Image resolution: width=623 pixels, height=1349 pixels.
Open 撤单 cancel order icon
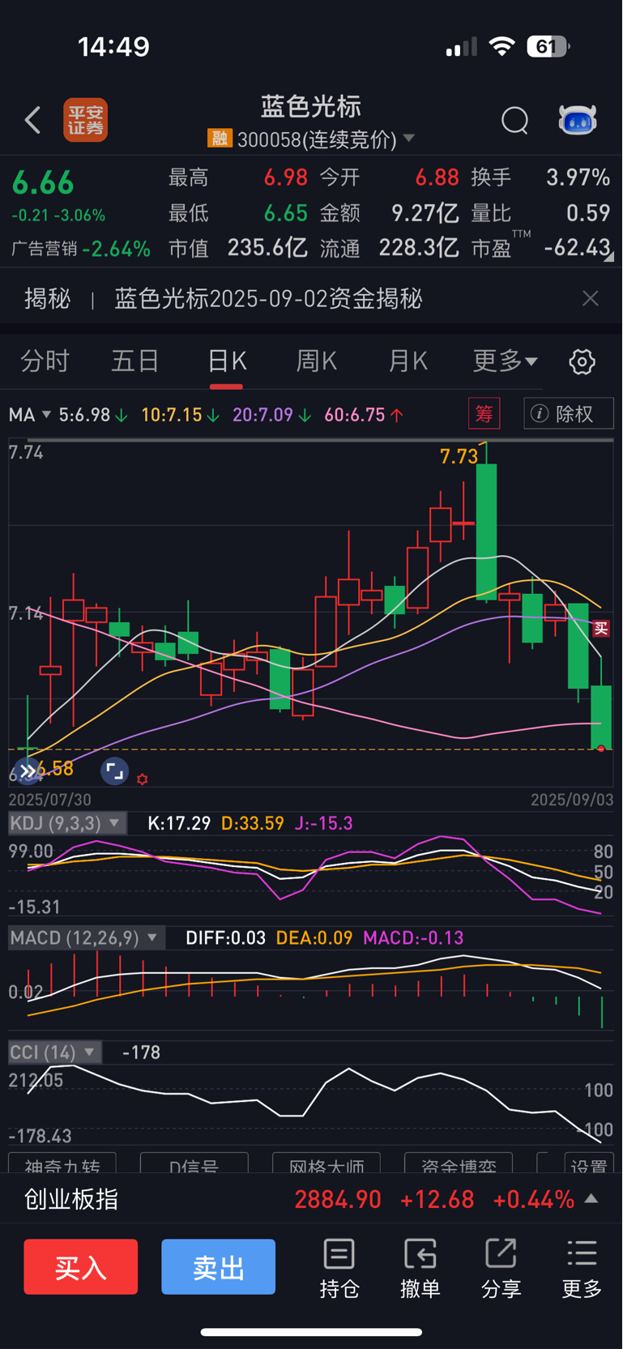coord(420,1268)
